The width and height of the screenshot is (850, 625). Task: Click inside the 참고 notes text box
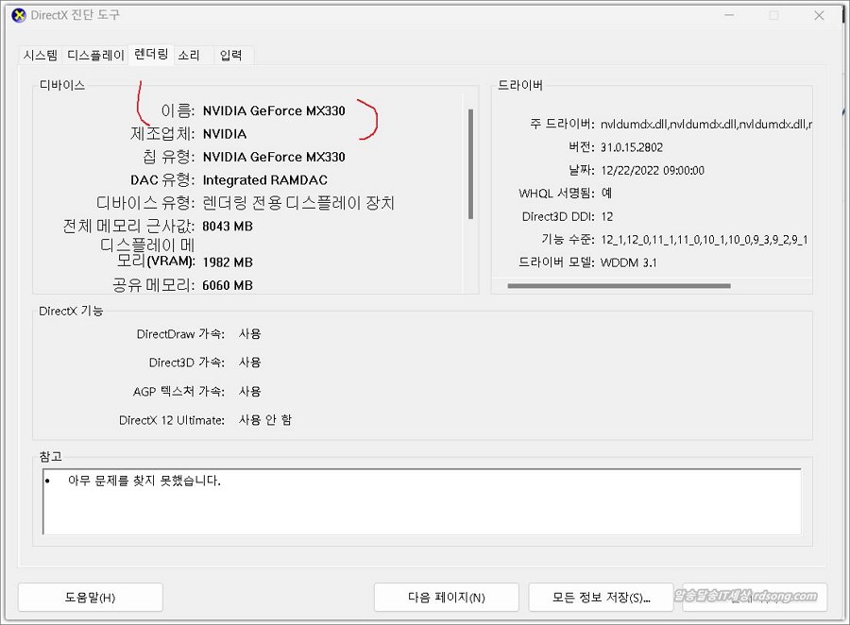pyautogui.click(x=421, y=500)
